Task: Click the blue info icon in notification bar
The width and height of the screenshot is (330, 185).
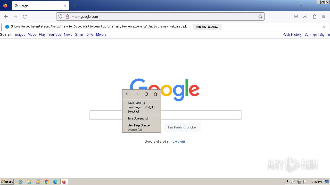Action: pyautogui.click(x=7, y=27)
